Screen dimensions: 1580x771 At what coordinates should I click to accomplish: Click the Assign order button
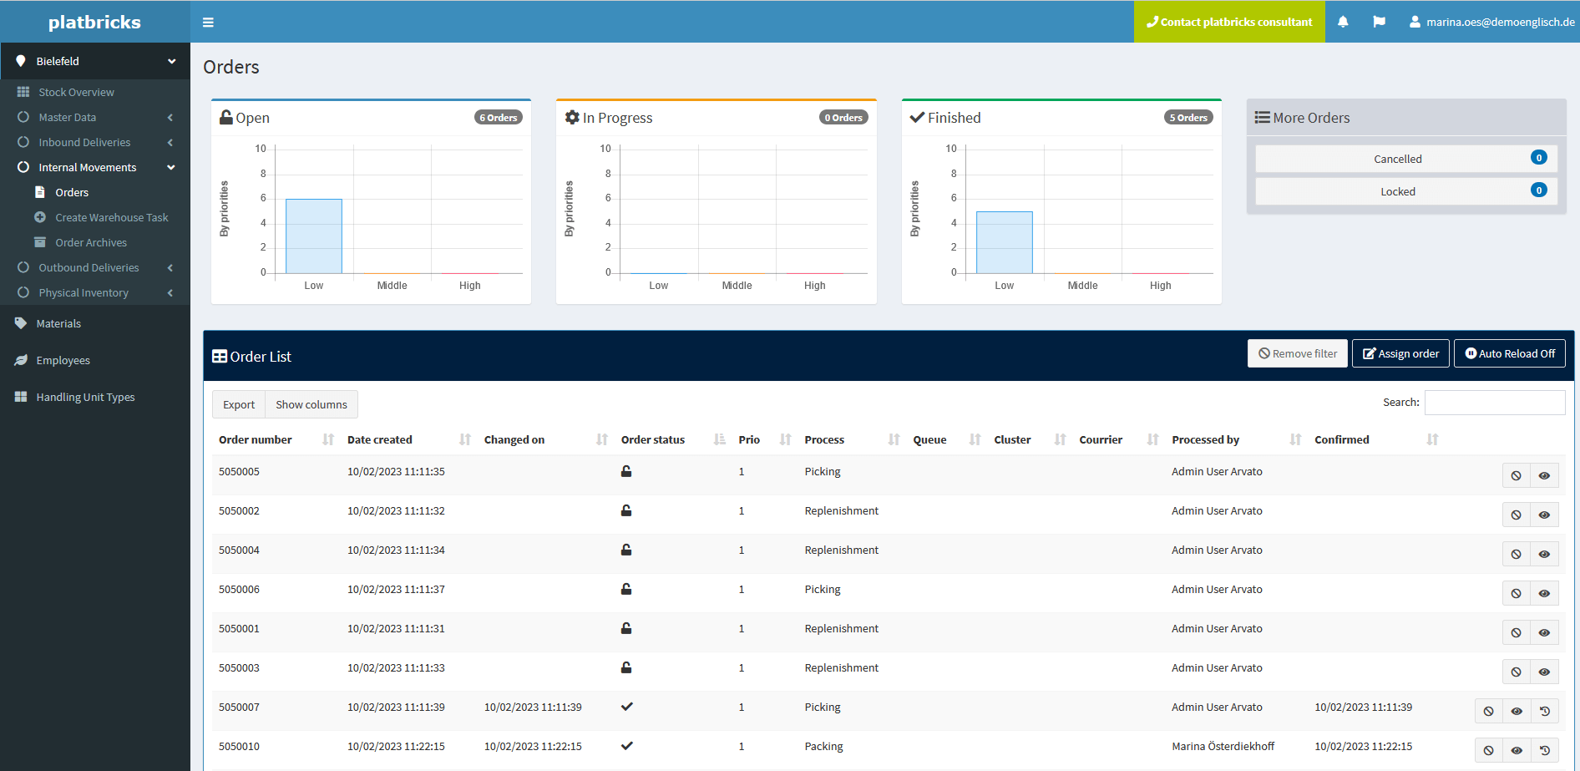pyautogui.click(x=1400, y=353)
